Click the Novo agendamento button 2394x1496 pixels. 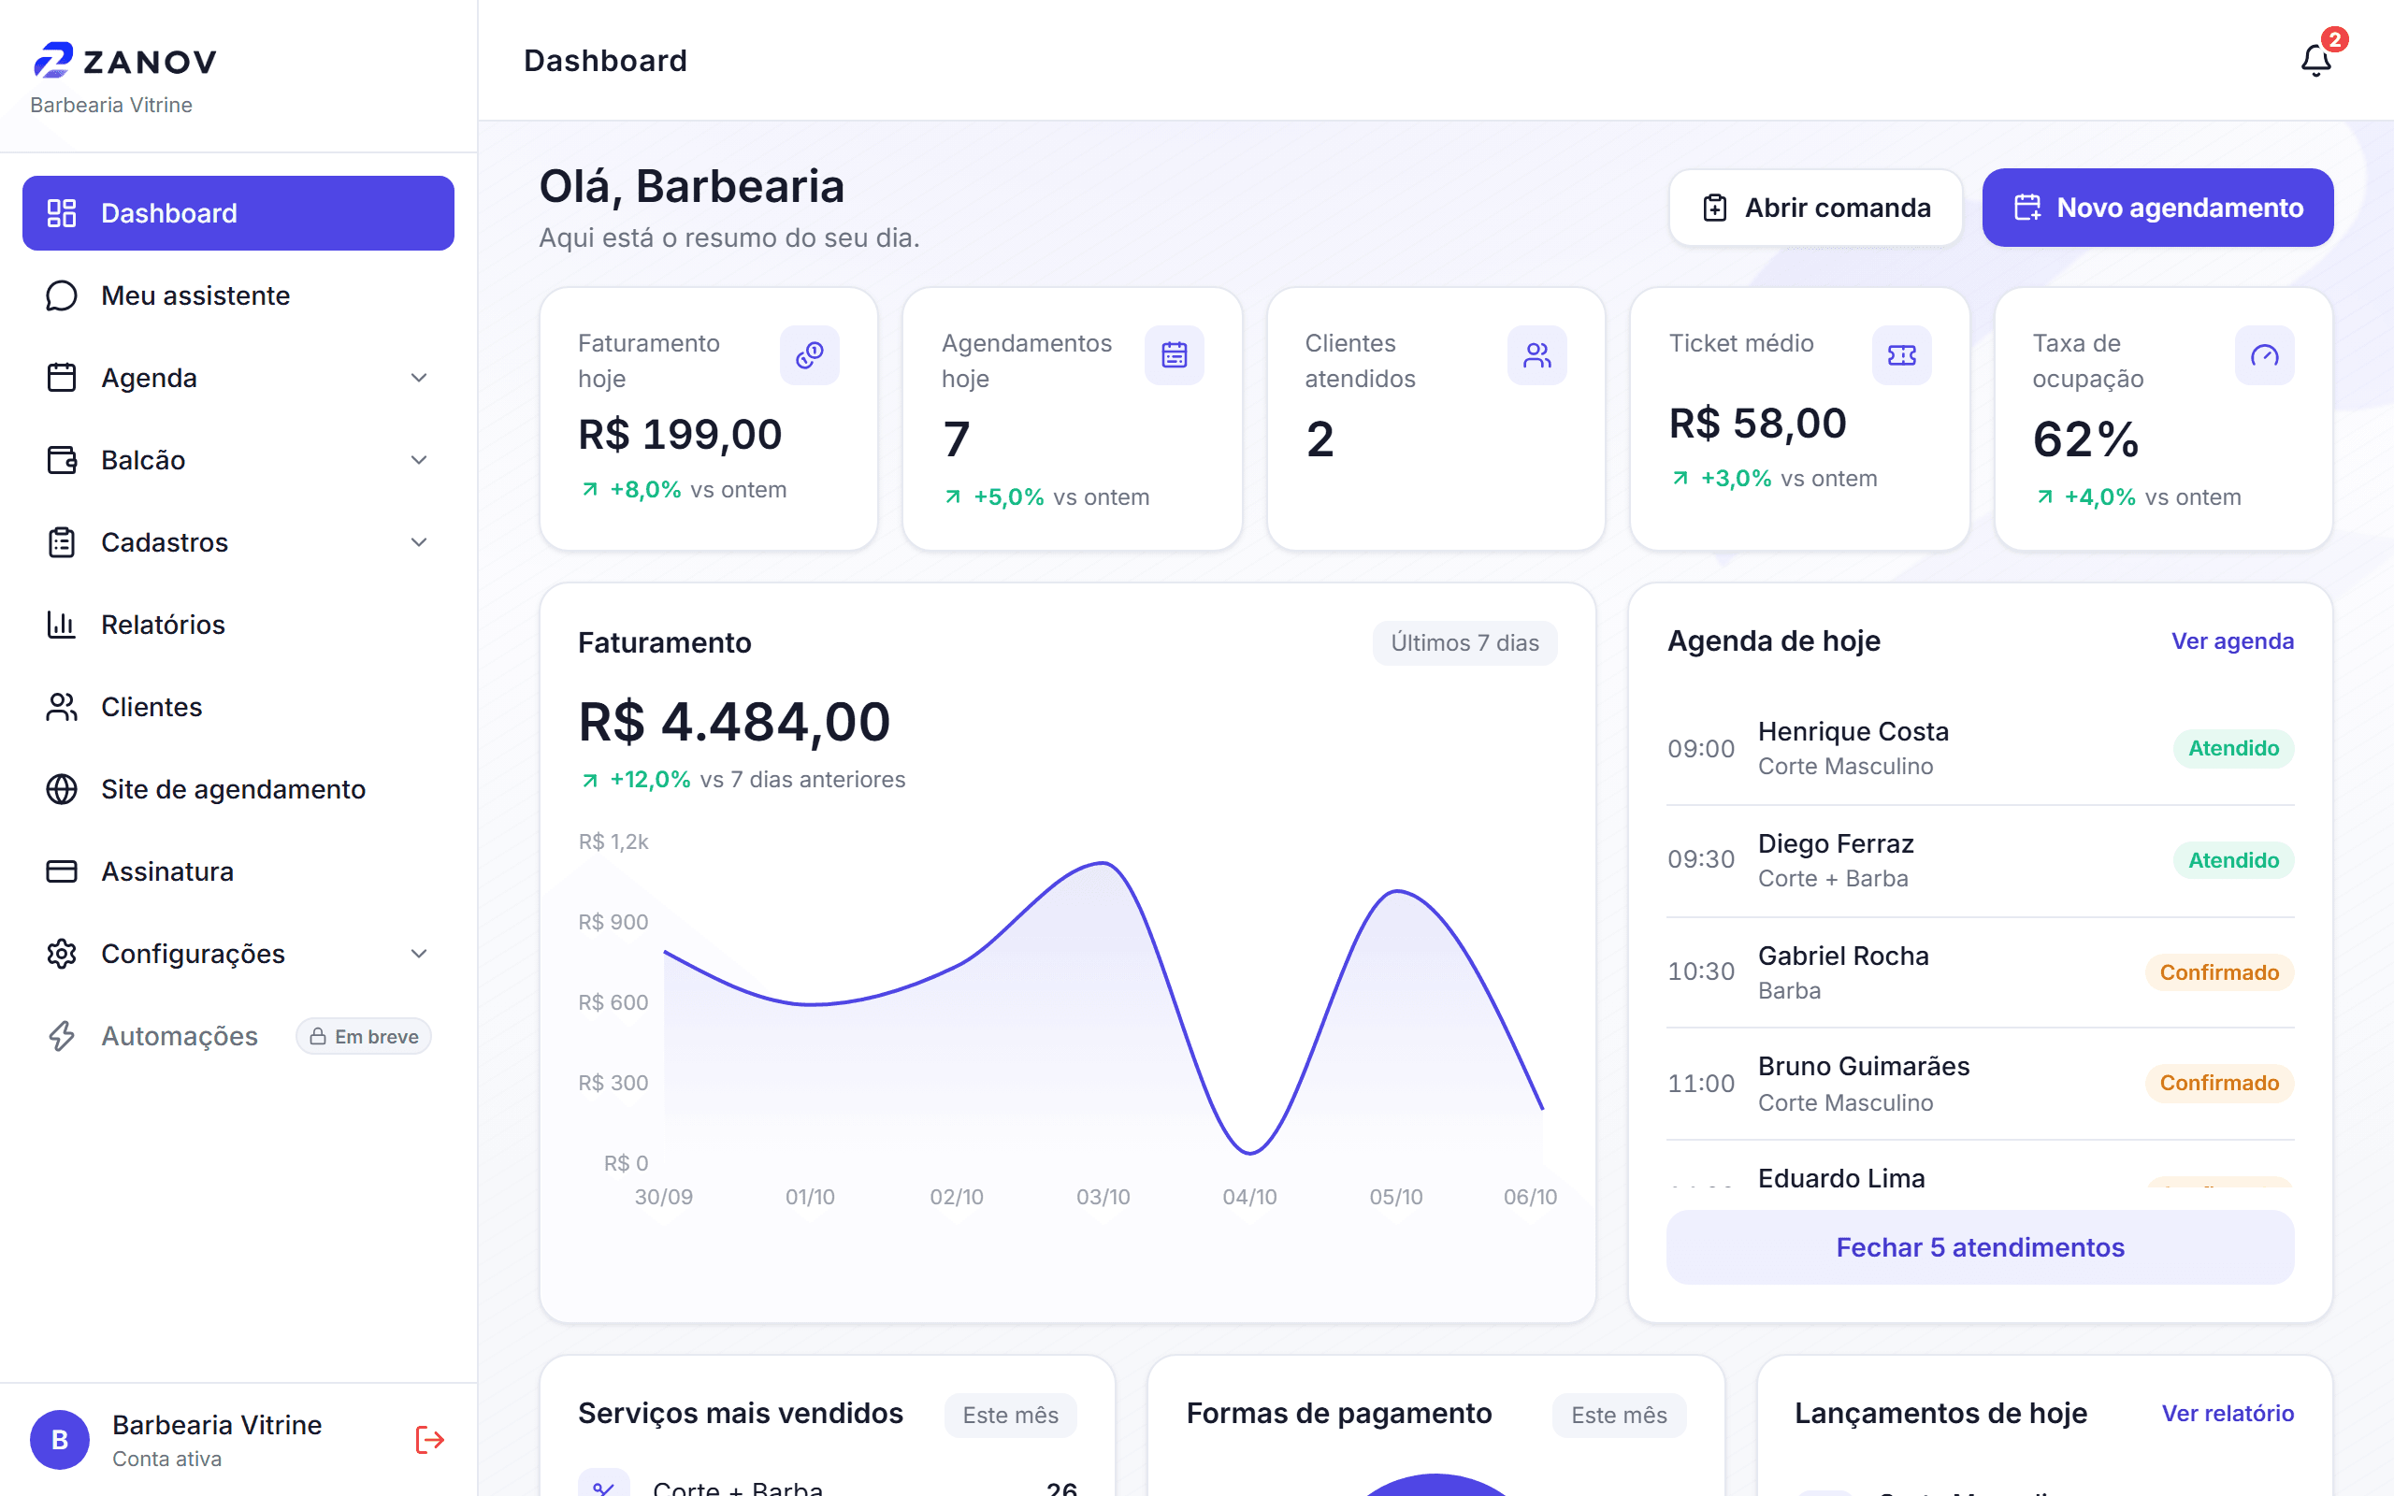[x=2157, y=208]
